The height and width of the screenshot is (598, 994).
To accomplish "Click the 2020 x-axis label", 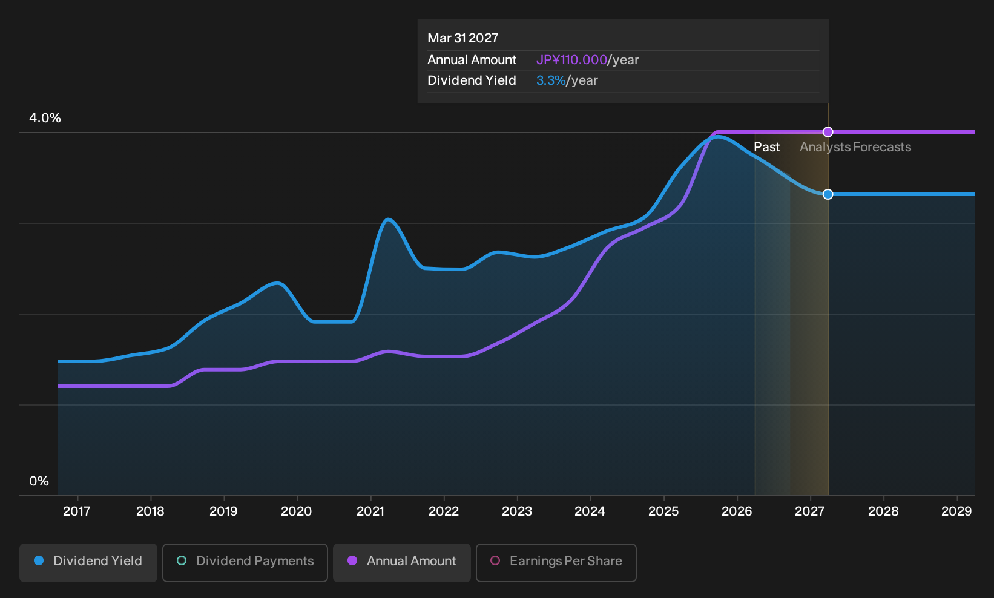I will click(297, 511).
